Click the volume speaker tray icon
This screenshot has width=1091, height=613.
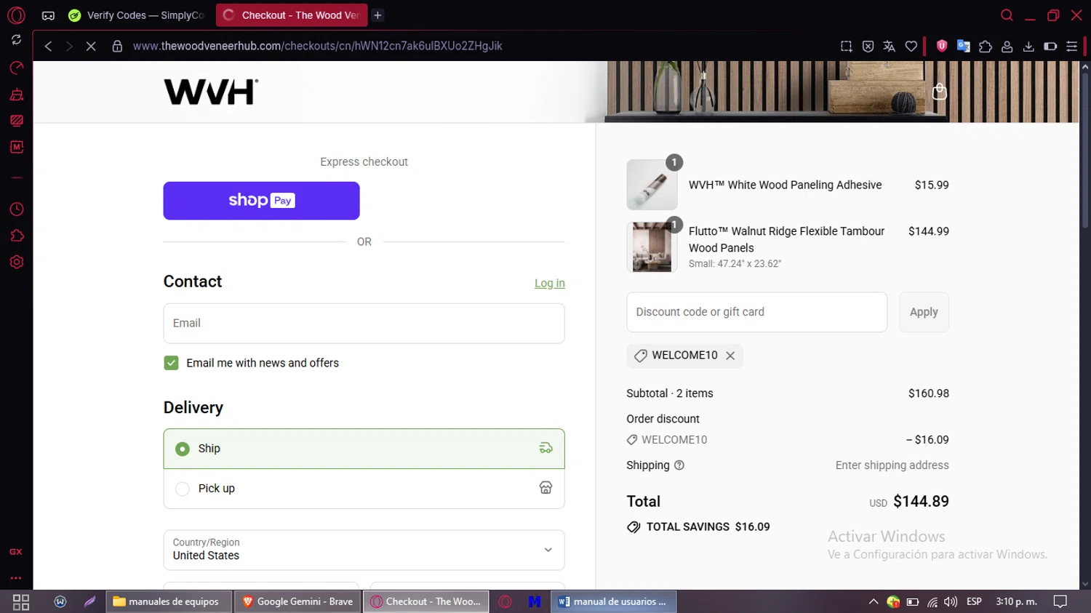[x=951, y=602]
